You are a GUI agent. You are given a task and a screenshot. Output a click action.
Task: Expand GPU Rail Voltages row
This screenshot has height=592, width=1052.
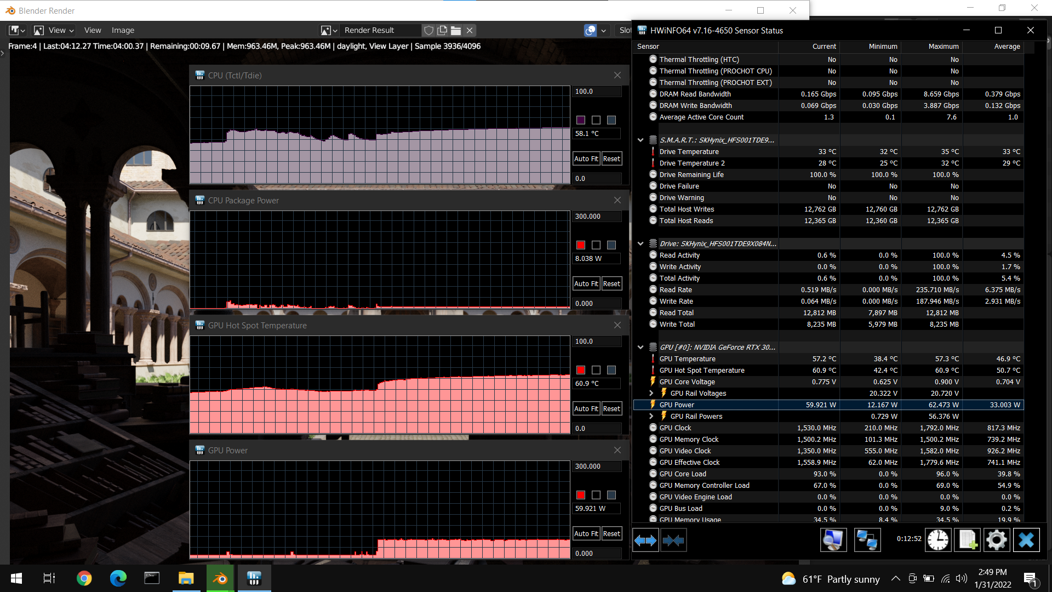point(651,393)
